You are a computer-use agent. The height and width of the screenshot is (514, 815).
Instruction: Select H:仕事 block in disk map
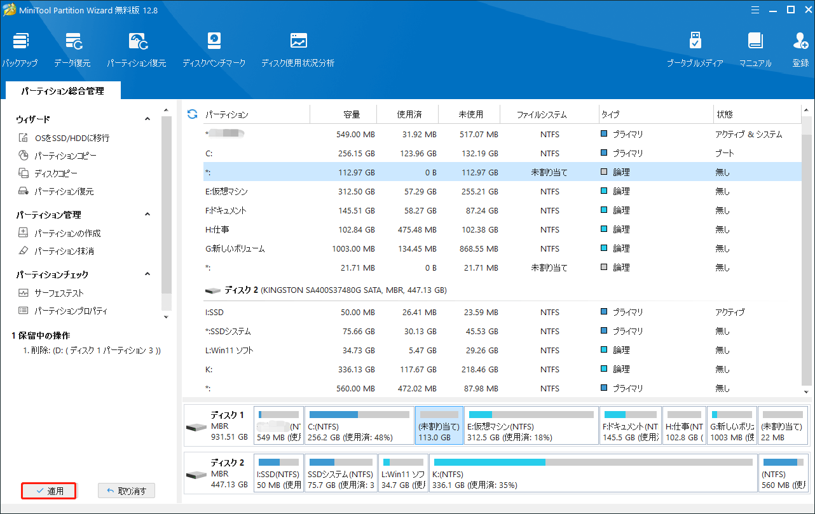(684, 425)
